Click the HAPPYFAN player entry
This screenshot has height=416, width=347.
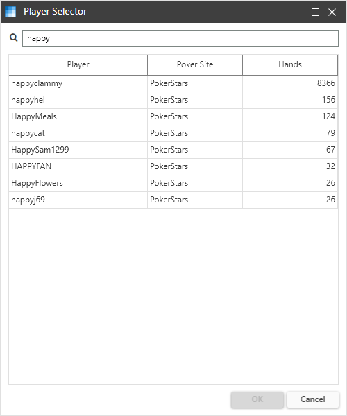[173, 166]
